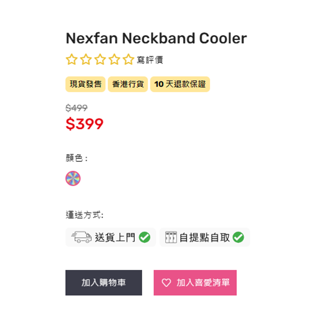This screenshot has width=318, height=318.
Task: Click the delivery truck icon
Action: 81,237
